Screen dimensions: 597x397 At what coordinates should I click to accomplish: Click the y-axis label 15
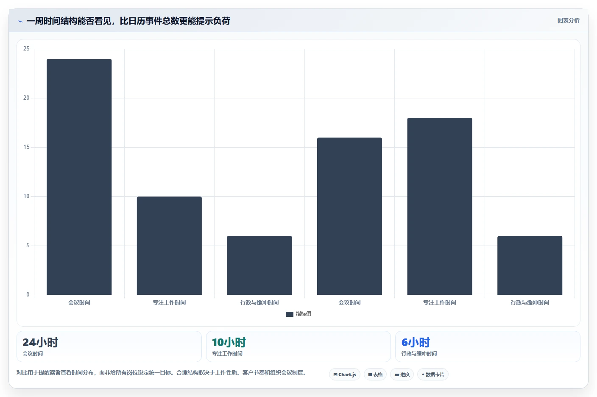pyautogui.click(x=26, y=147)
